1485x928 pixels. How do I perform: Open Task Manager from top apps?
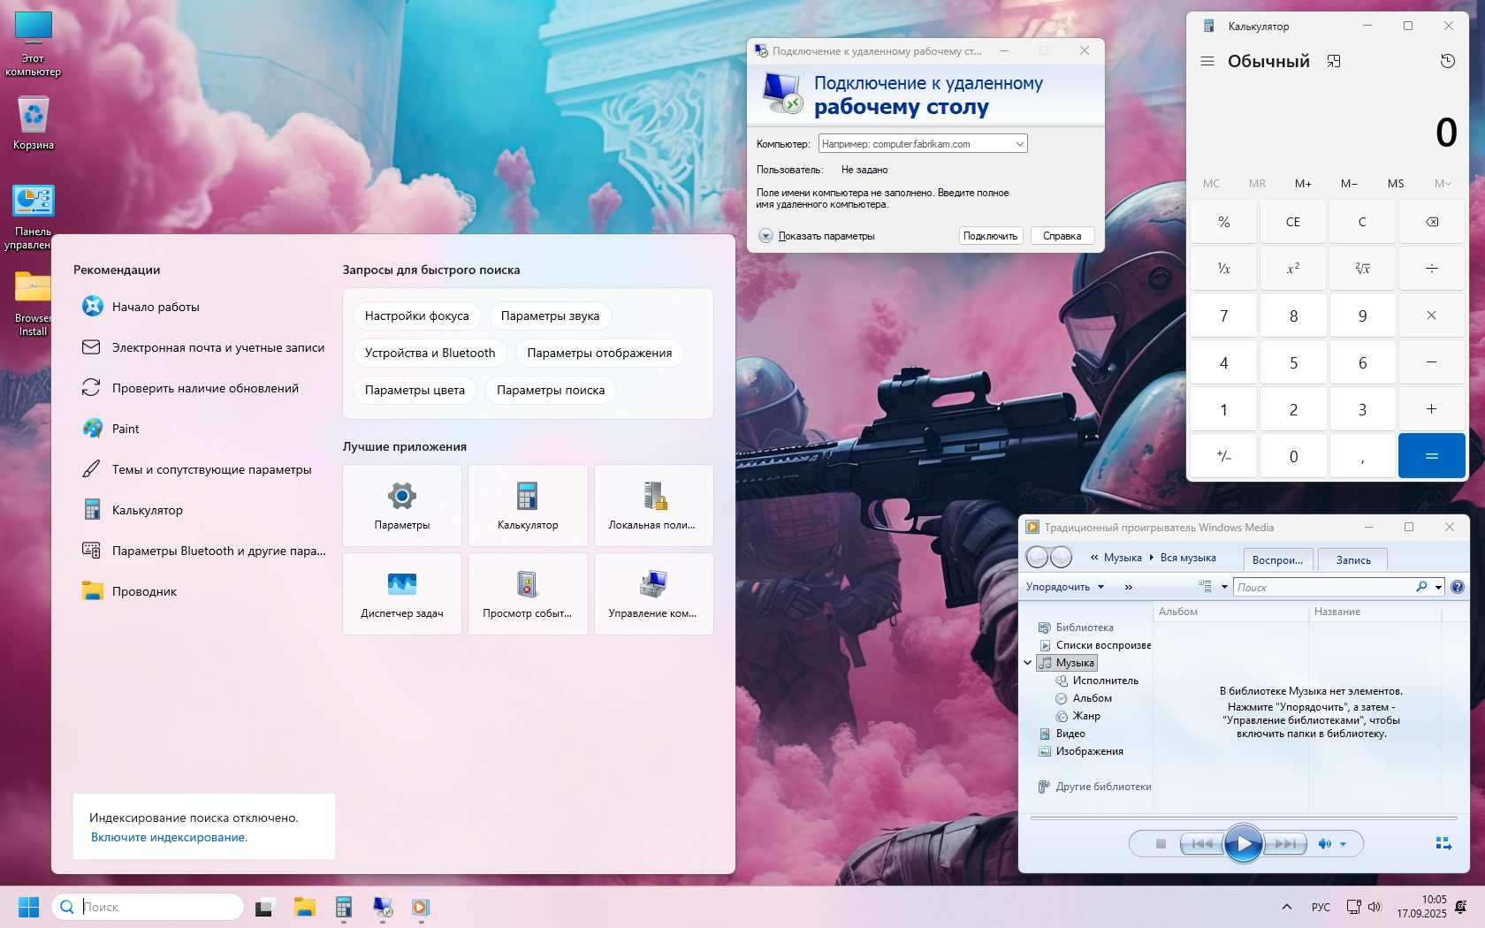tap(402, 593)
